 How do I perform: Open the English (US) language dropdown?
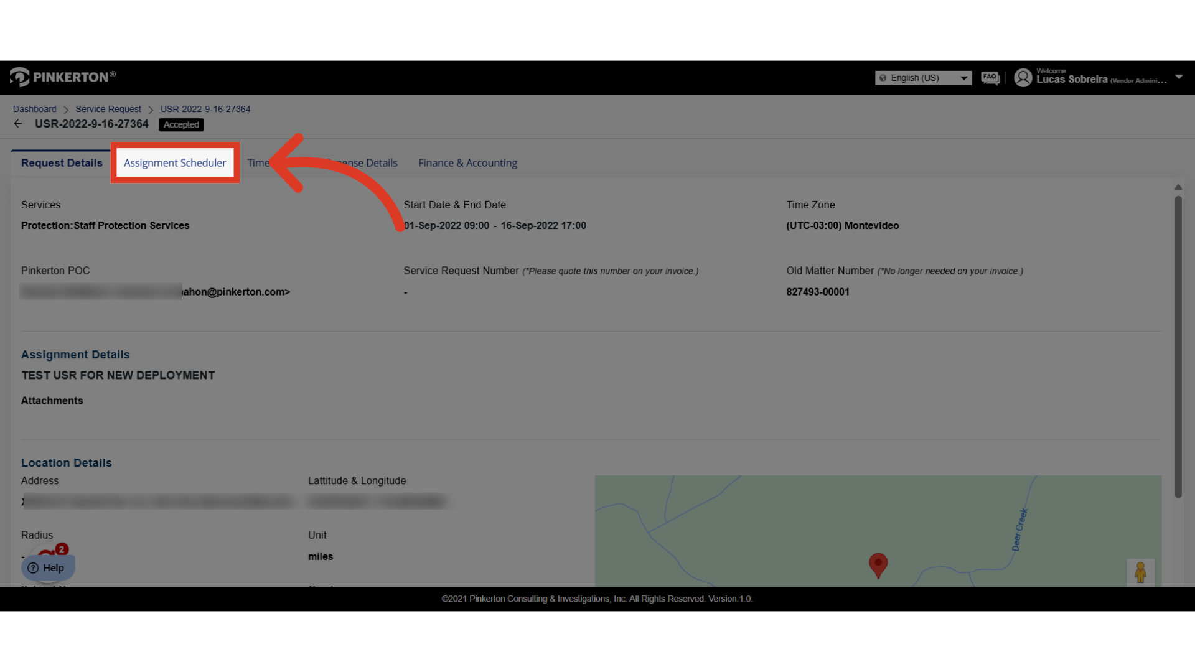pos(923,78)
